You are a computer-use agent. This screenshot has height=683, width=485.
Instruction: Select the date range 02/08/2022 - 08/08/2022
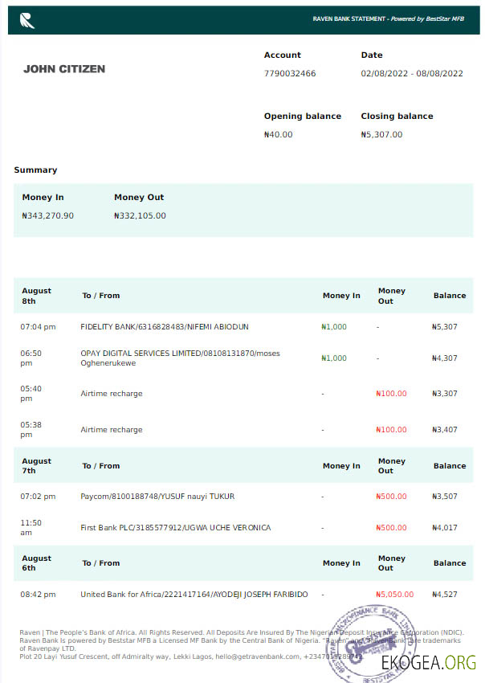tap(412, 73)
